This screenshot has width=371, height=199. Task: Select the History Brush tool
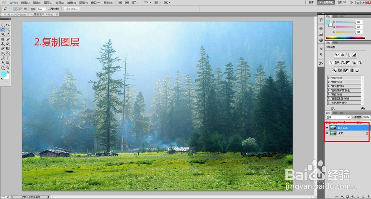[x=8, y=44]
